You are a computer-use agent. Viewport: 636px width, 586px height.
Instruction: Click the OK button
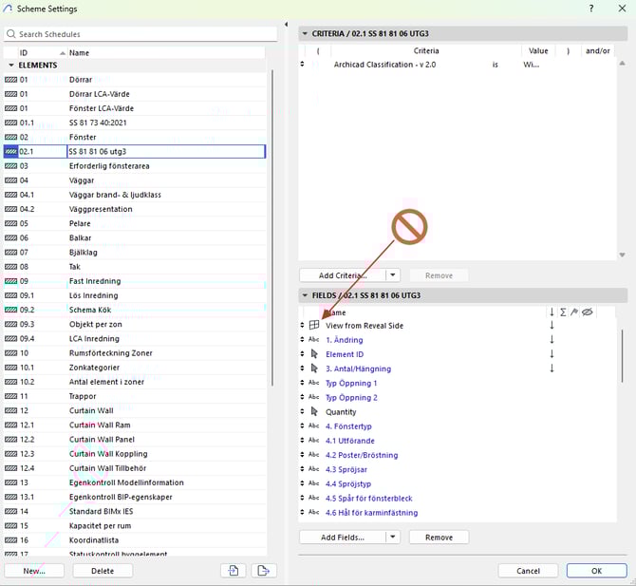tap(596, 571)
